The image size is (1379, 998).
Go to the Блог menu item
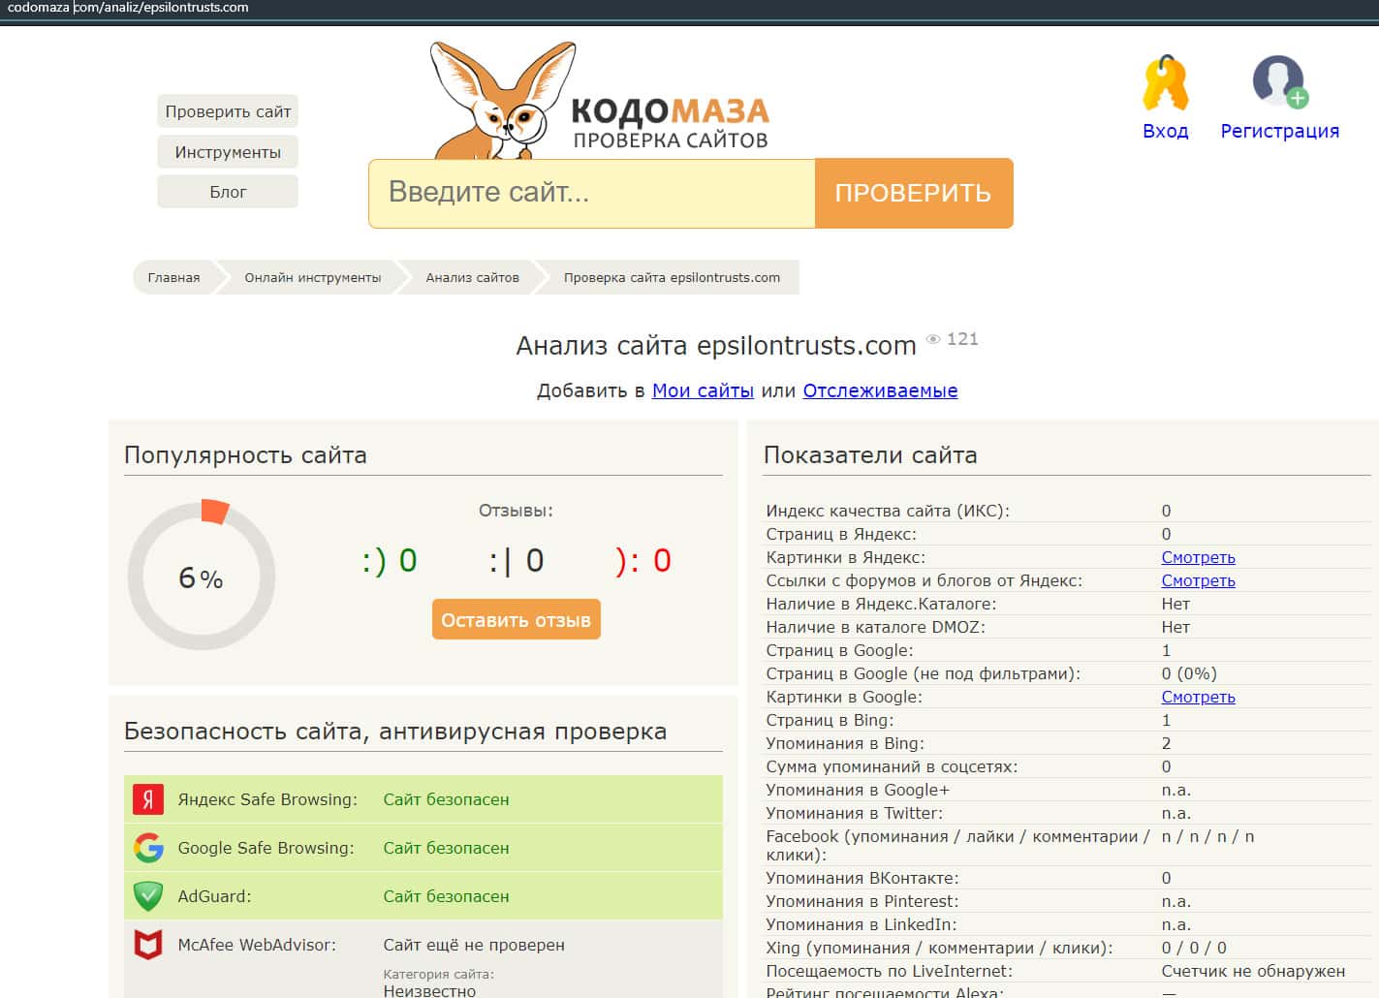pyautogui.click(x=228, y=192)
